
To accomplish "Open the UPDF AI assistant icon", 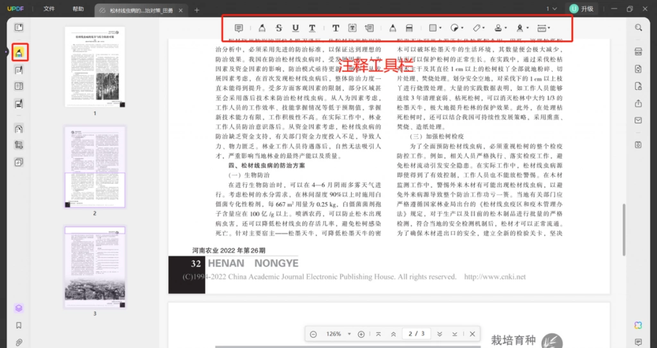I will [638, 326].
